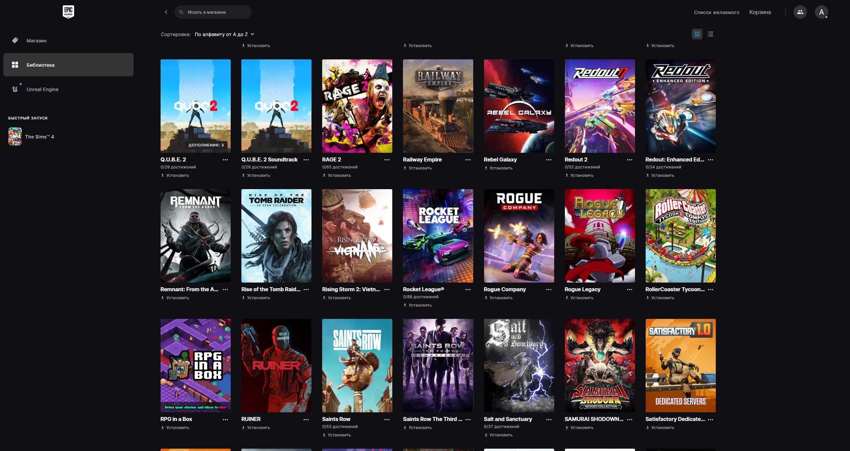Screen dimensions: 850x451
Task: Open options menu for Q.U.B.E. 2
Action: [x=225, y=160]
